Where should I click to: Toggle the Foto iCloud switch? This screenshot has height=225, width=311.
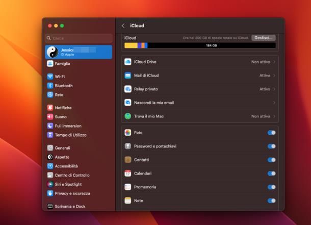coord(271,133)
